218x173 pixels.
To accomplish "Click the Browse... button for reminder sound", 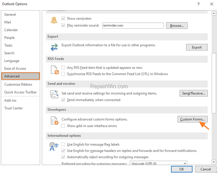I will tap(177, 25).
